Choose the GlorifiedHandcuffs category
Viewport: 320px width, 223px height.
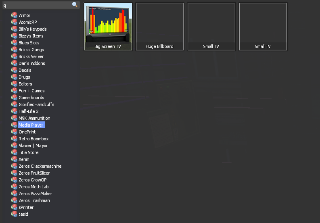coord(36,104)
